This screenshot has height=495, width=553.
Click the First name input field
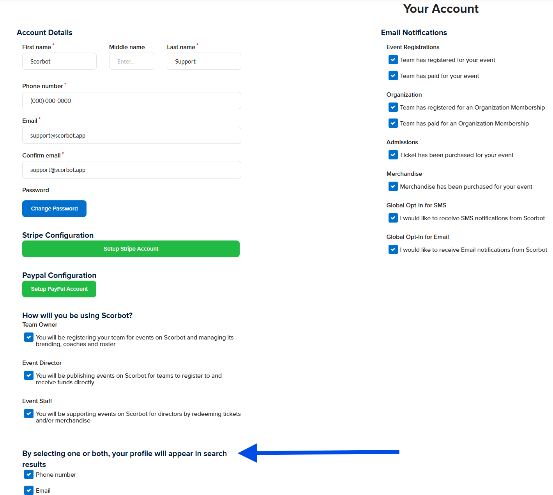pyautogui.click(x=59, y=62)
